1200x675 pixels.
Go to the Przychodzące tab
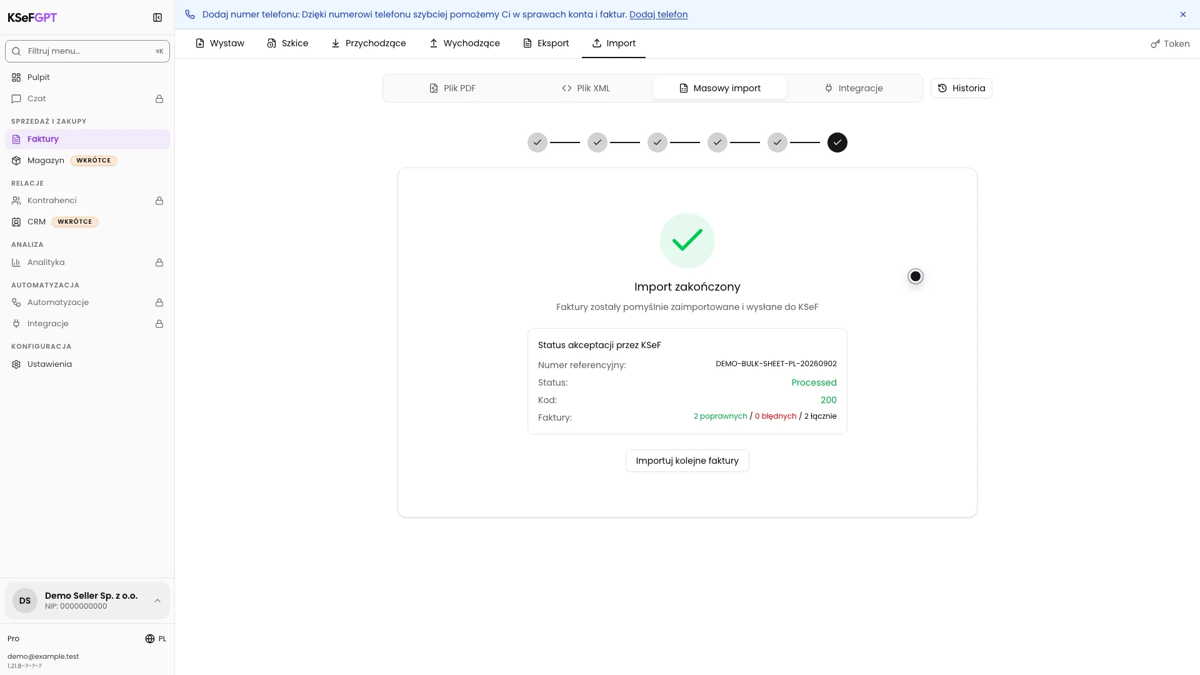click(368, 43)
